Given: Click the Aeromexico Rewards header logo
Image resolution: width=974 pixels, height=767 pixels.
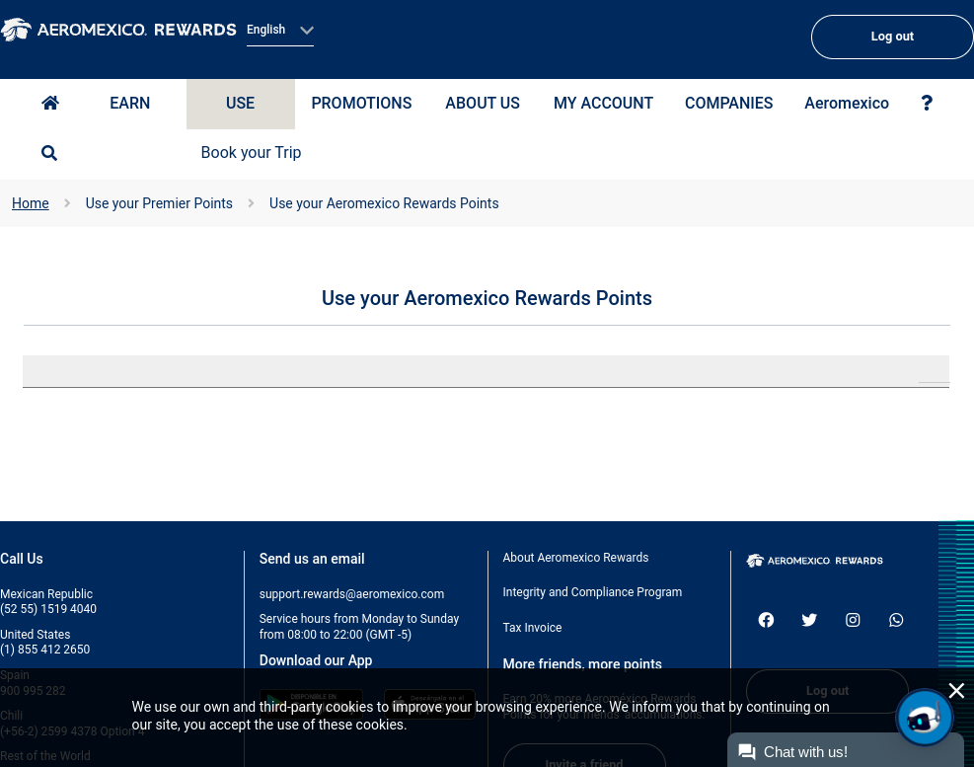Looking at the screenshot, I should 118,30.
